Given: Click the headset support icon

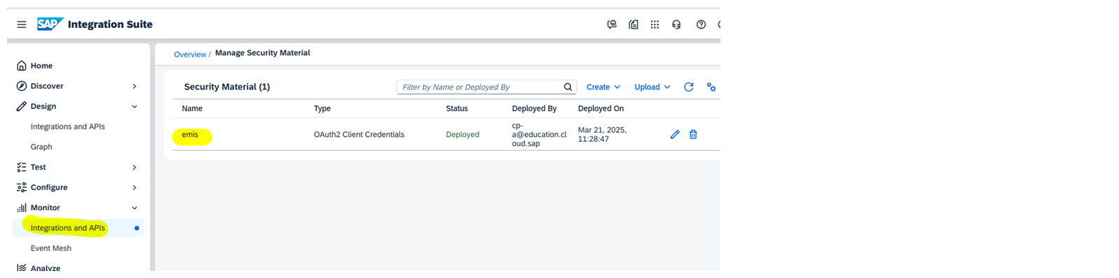Looking at the screenshot, I should [676, 24].
